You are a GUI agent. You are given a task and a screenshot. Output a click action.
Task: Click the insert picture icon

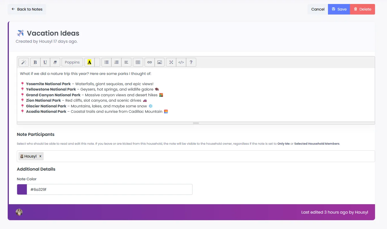[x=159, y=62]
